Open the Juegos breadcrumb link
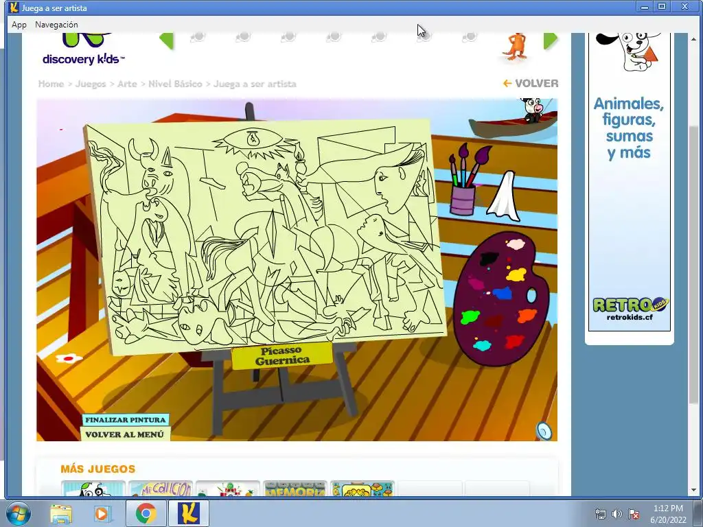Image resolution: width=703 pixels, height=527 pixels. coord(91,84)
